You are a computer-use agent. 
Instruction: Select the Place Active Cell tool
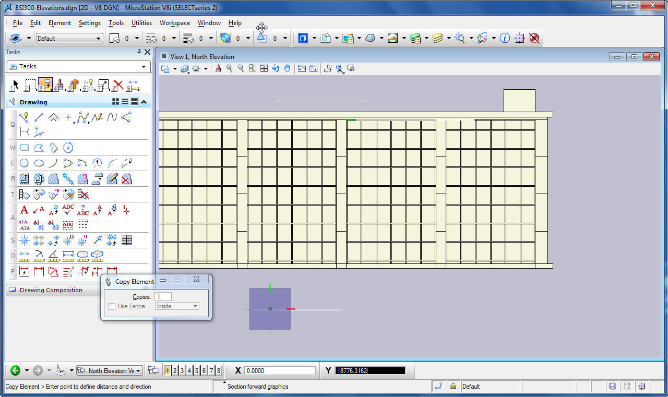tap(24, 240)
